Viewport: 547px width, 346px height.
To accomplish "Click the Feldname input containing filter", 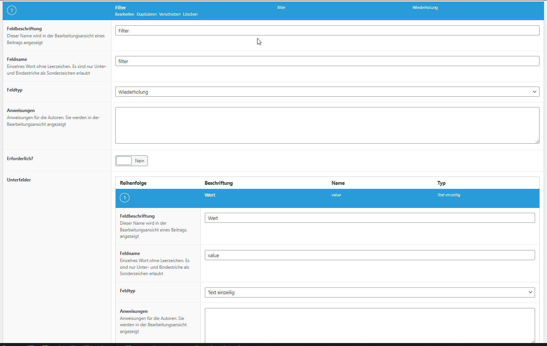I will click(327, 61).
